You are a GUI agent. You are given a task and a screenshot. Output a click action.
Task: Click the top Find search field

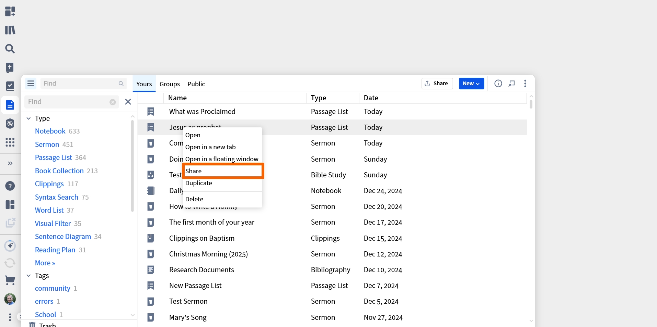click(83, 84)
